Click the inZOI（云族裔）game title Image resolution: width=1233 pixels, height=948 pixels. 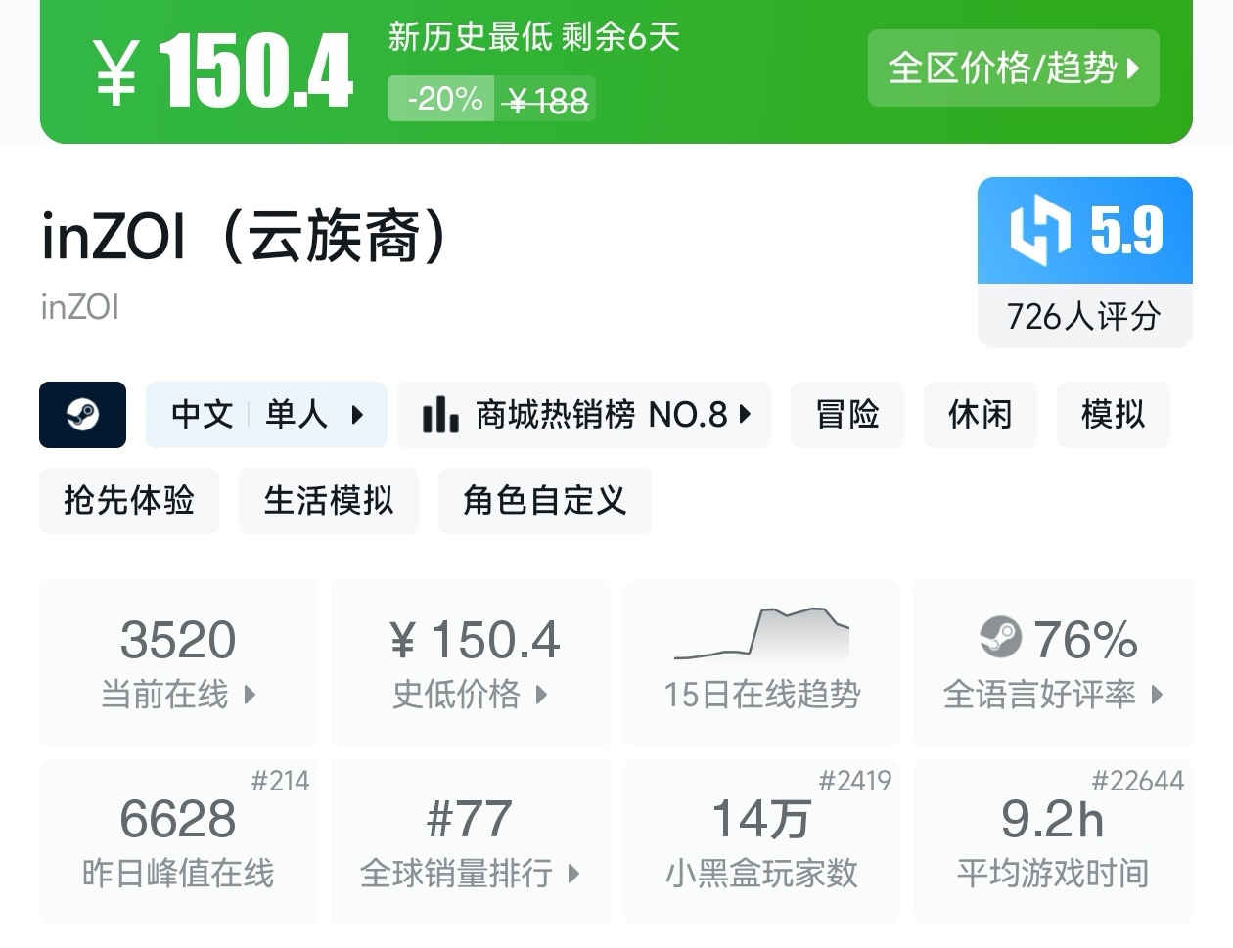click(245, 236)
